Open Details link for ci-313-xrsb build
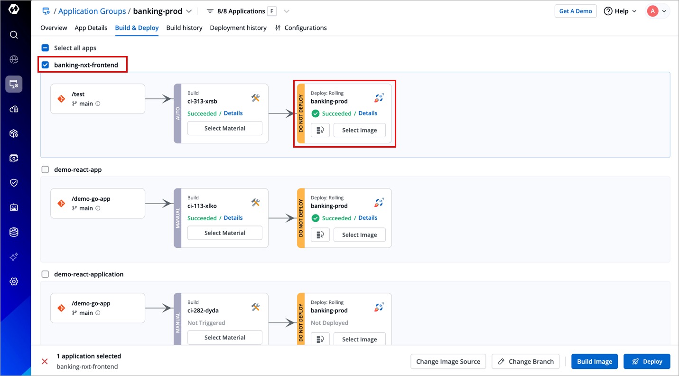Viewport: 679px width, 376px height. pos(233,113)
